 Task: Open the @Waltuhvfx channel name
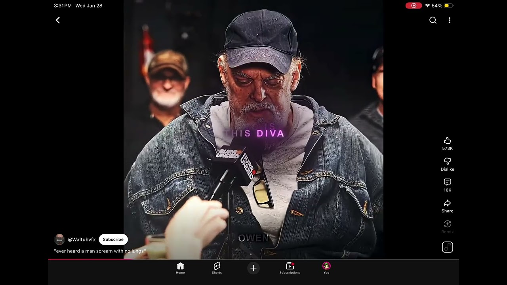[82, 239]
